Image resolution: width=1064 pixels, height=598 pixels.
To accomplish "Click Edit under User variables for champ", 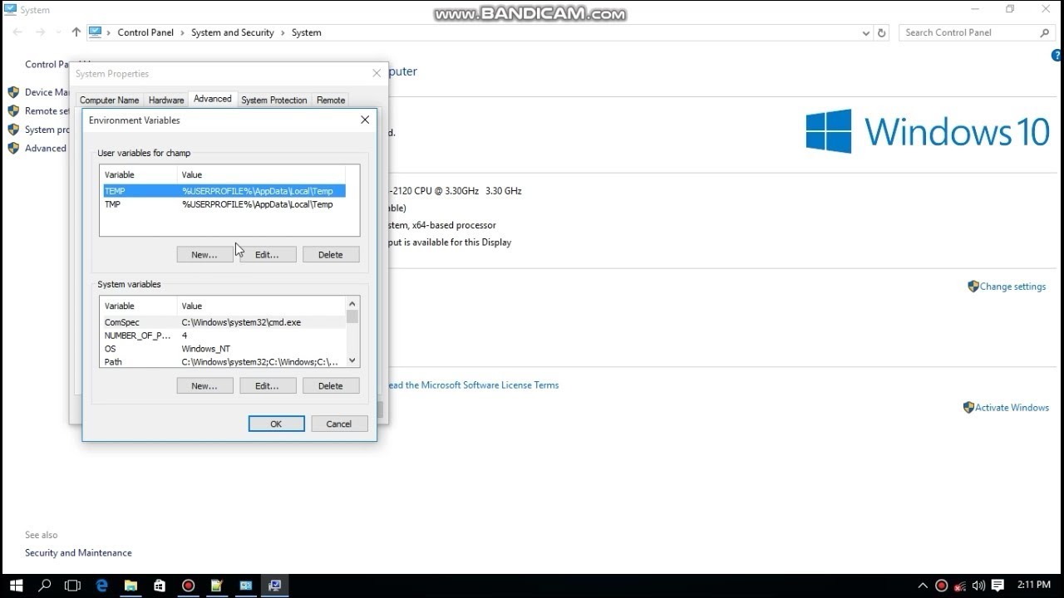I will click(268, 254).
